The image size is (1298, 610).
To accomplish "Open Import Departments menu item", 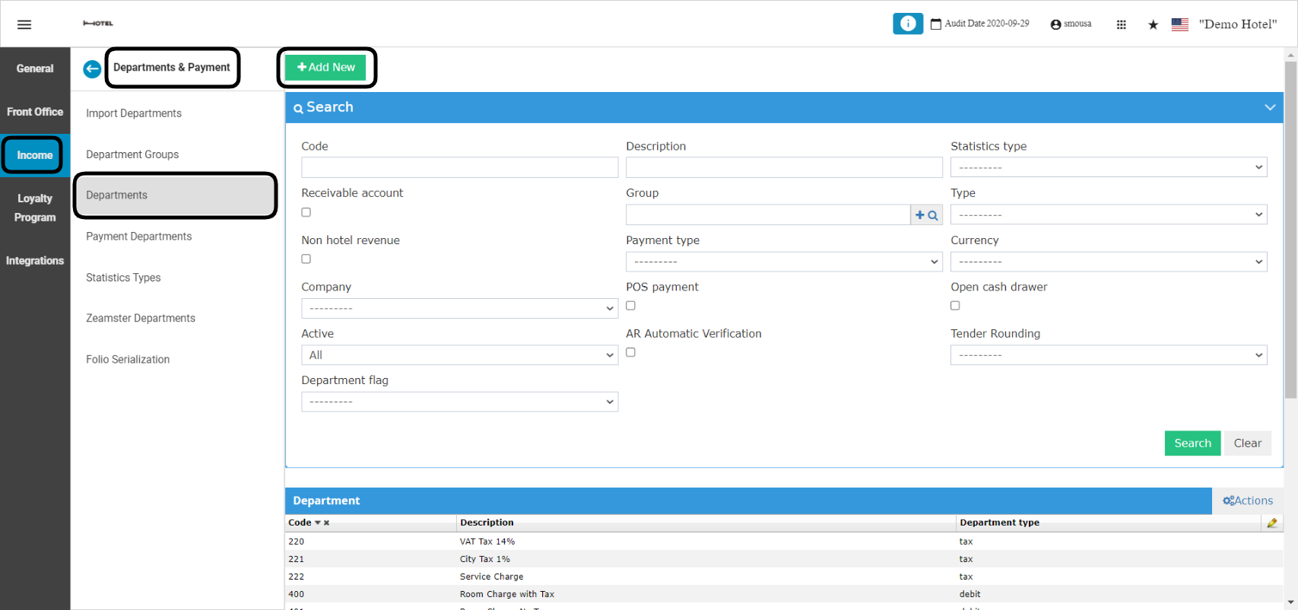I will 134,113.
